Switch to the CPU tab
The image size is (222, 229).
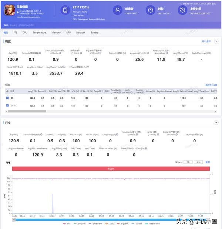[25, 33]
